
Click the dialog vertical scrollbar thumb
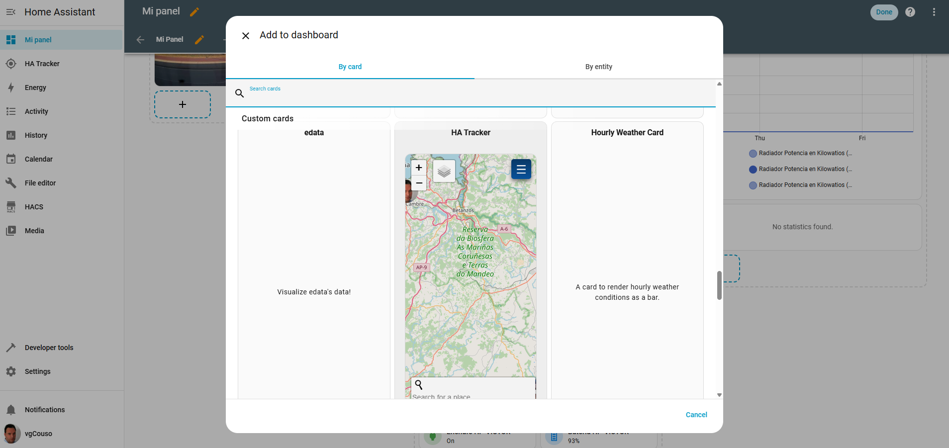coord(719,285)
